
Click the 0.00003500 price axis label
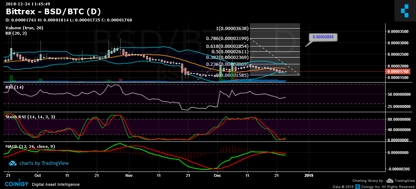pos(398,31)
